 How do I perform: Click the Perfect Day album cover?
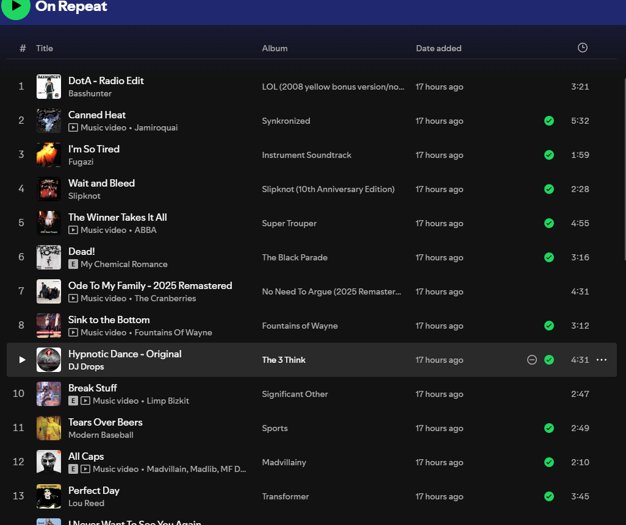point(49,496)
